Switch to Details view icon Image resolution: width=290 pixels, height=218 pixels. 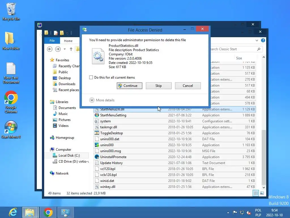256,193
